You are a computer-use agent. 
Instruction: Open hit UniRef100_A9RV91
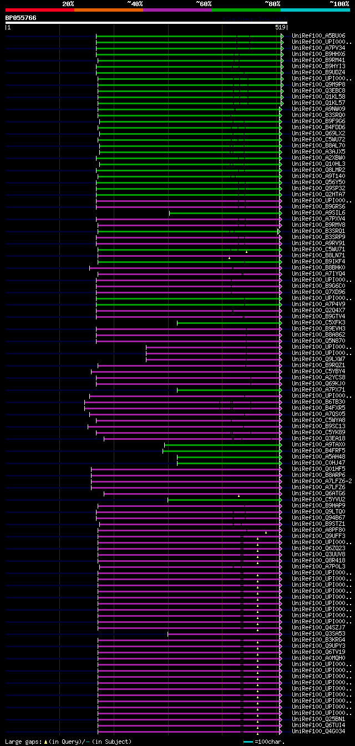coord(318,243)
